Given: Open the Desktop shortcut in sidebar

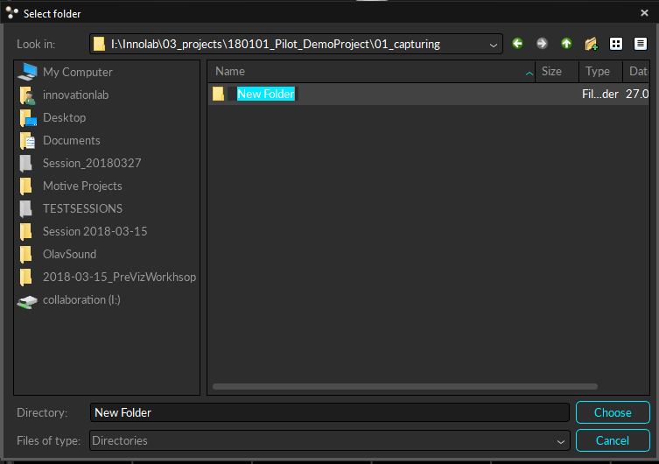Looking at the screenshot, I should pyautogui.click(x=64, y=117).
